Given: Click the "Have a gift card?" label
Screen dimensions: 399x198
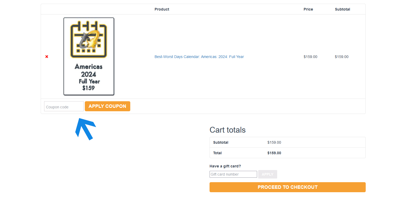Looking at the screenshot, I should point(225,166).
